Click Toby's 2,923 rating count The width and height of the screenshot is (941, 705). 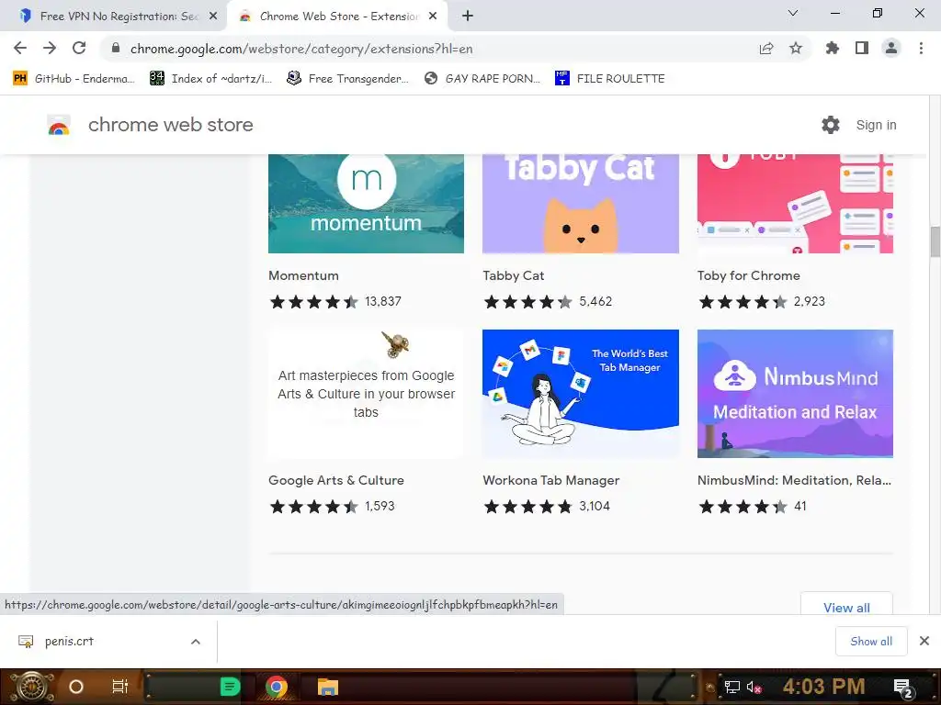(809, 301)
